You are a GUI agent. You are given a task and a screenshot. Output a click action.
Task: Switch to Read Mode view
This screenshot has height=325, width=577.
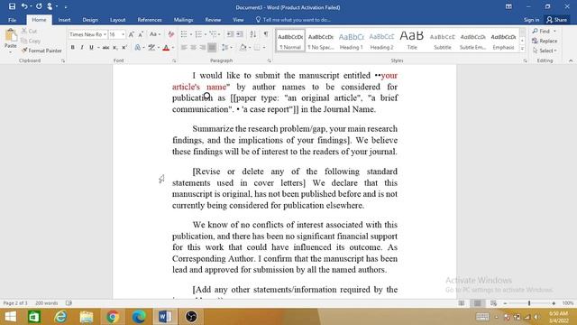462,303
